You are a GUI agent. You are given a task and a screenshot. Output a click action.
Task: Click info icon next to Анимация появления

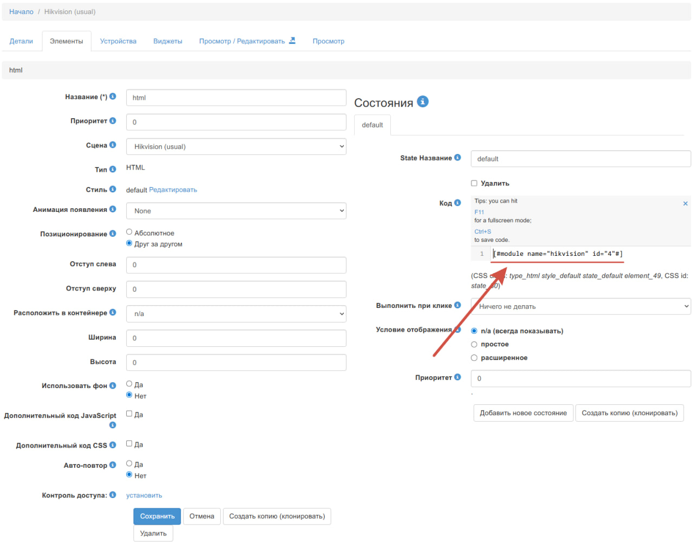113,209
